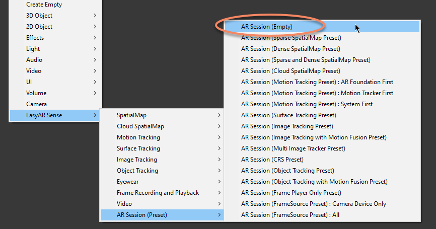Select AR Session (Multi Image Tracker Preset)
The image size is (436, 229).
pos(293,148)
